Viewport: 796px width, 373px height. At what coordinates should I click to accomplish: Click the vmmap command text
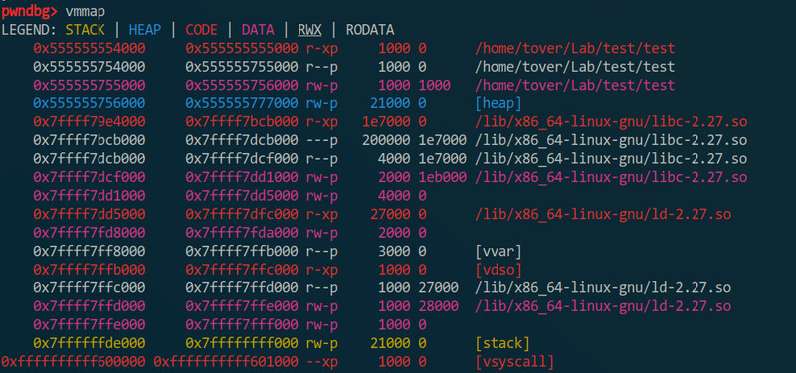coord(86,11)
